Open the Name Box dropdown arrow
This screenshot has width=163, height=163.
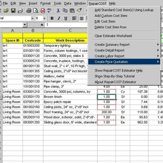coord(25,25)
